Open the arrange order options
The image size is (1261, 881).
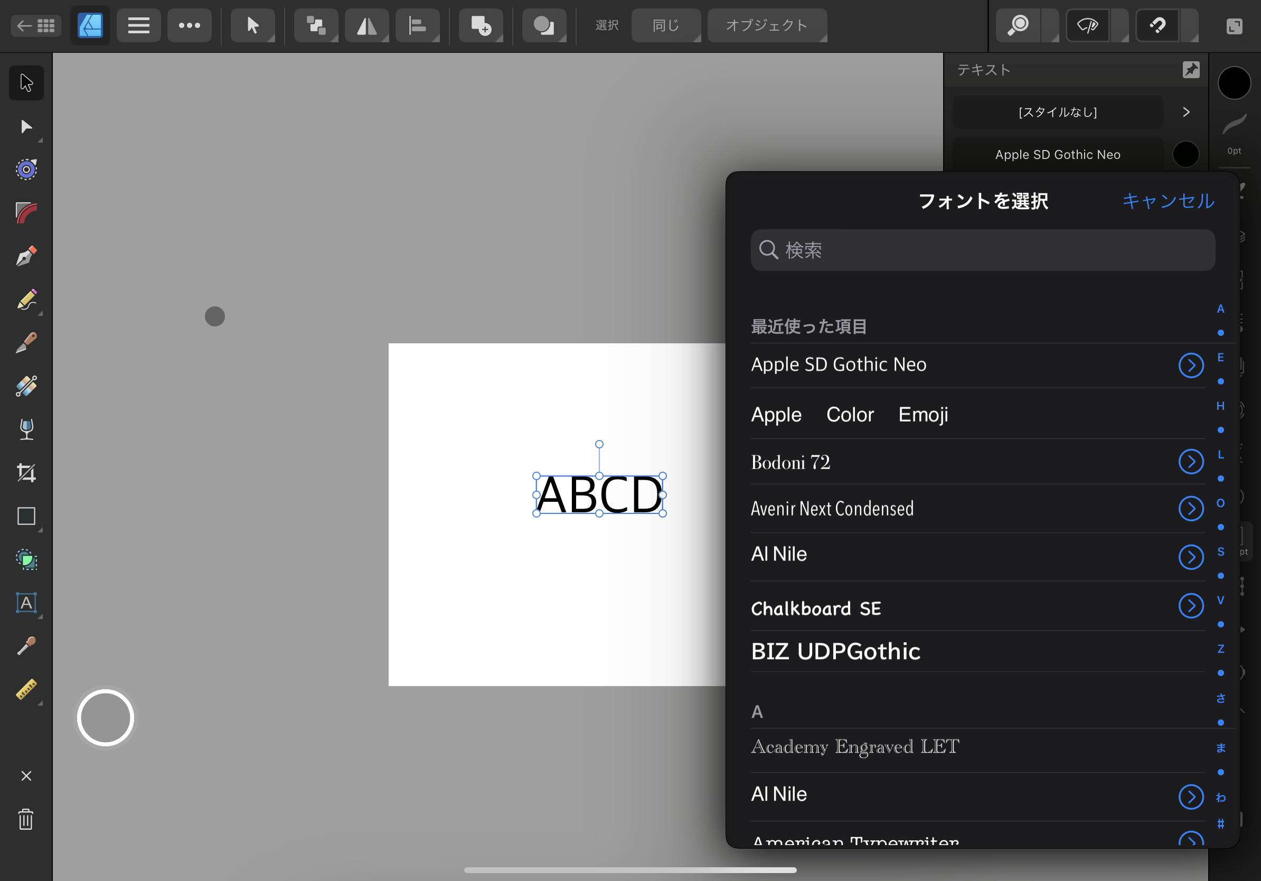(316, 25)
